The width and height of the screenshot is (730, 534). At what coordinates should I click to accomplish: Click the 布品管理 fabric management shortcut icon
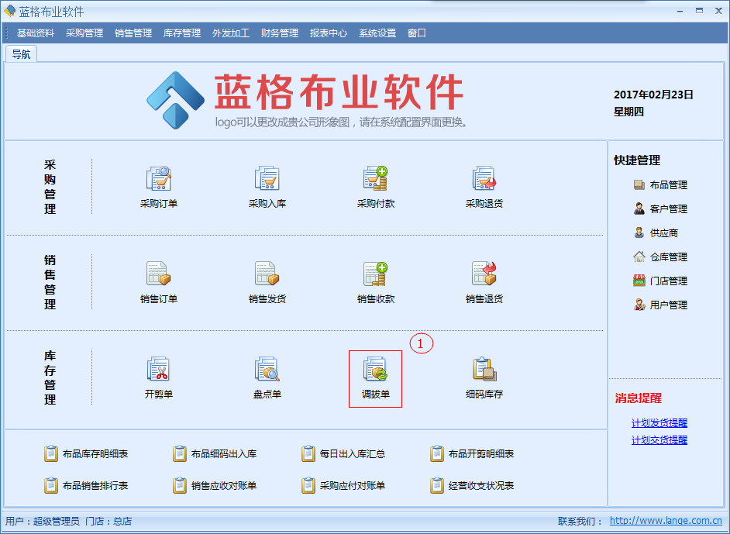pos(639,184)
